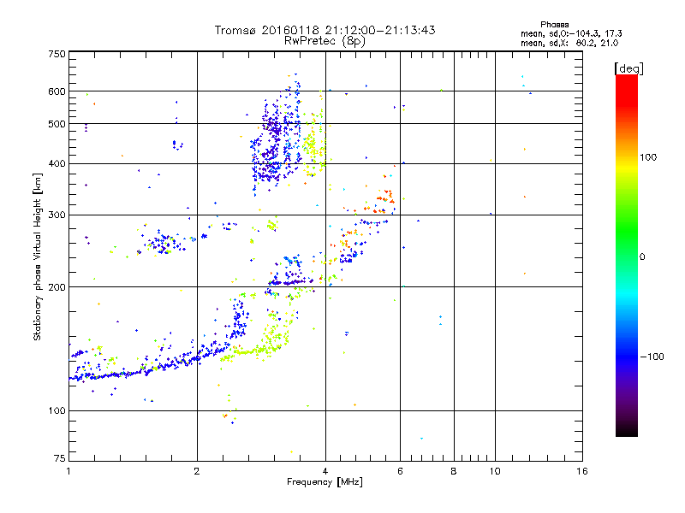The image size is (685, 513).
Task: Click the 'RwPretec (8p)' subtitle
Action: coord(325,41)
